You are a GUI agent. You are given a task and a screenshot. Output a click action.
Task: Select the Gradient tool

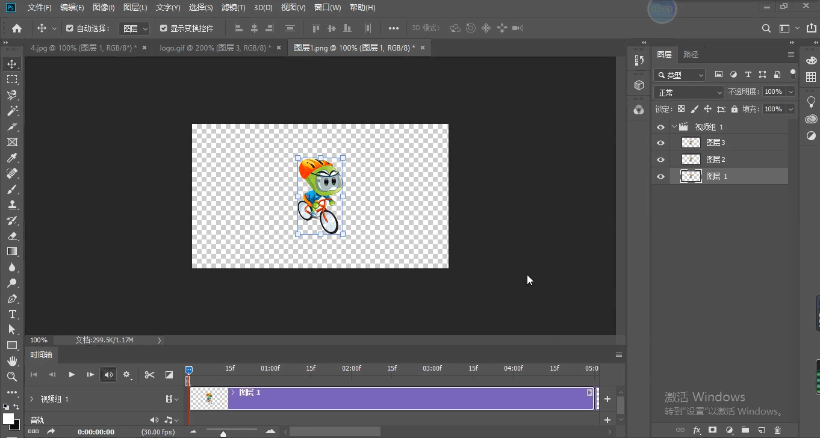click(x=12, y=251)
